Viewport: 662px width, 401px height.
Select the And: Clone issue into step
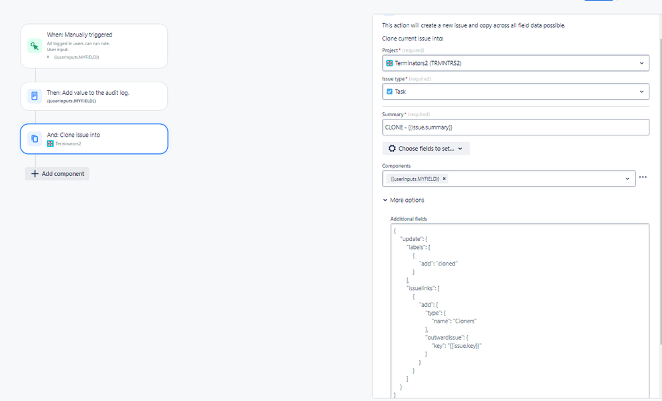coord(94,139)
